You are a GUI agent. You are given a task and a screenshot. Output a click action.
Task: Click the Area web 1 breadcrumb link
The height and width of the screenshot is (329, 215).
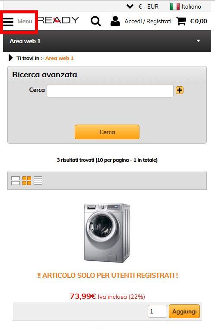pos(60,58)
